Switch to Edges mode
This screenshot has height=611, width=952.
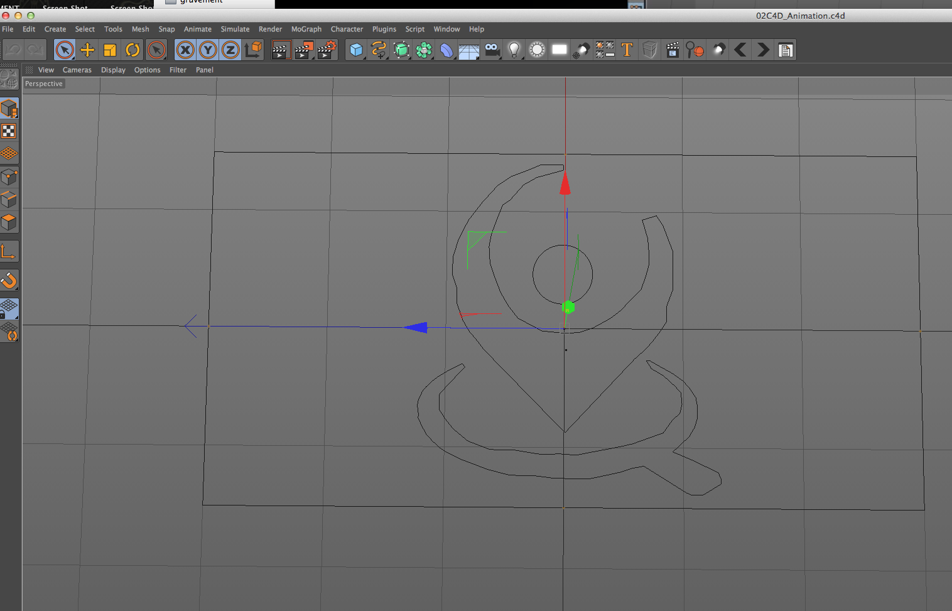click(9, 199)
